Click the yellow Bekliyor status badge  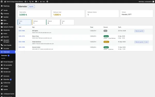tap(106, 42)
